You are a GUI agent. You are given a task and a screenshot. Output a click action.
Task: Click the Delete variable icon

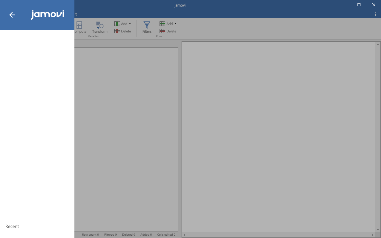click(x=117, y=31)
